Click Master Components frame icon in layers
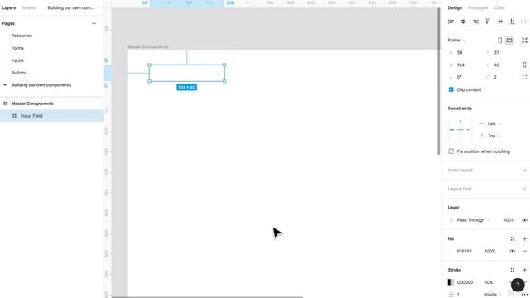Viewport: 530px width, 298px height. click(5, 103)
